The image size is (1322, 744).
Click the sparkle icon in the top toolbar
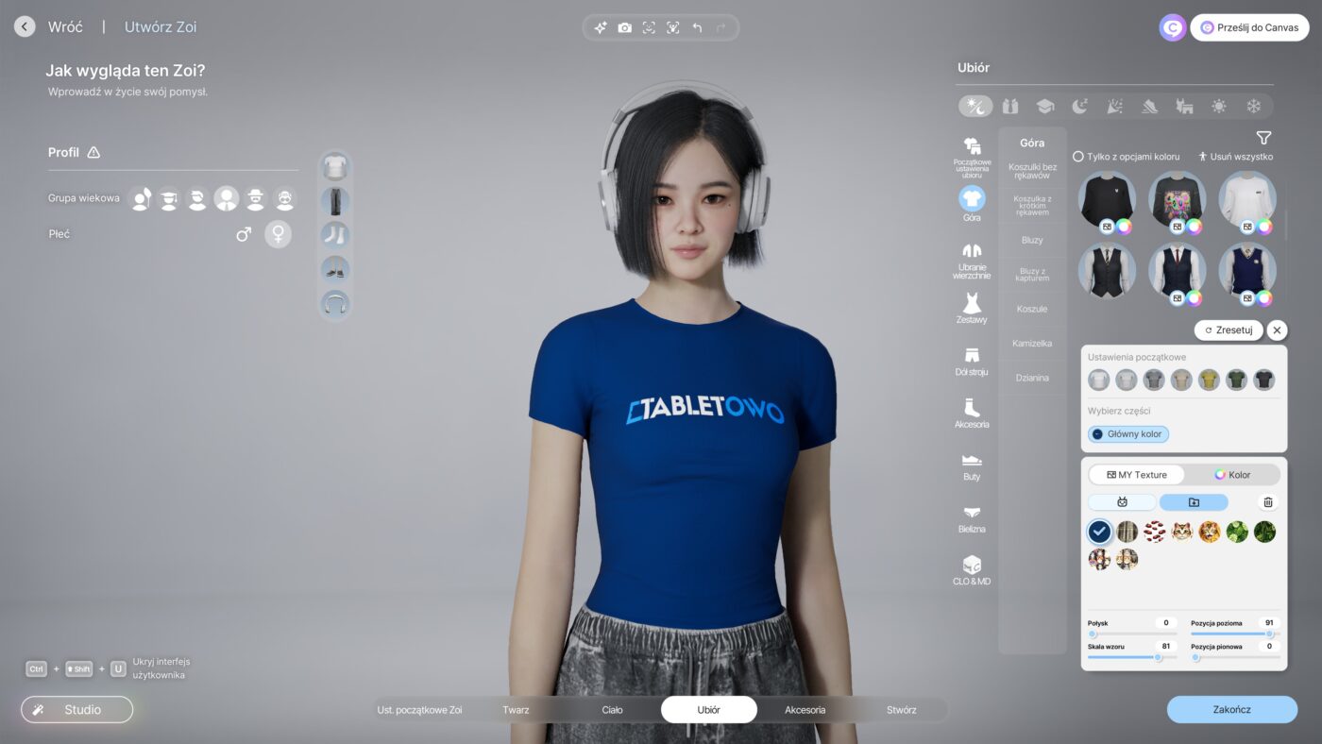point(601,28)
